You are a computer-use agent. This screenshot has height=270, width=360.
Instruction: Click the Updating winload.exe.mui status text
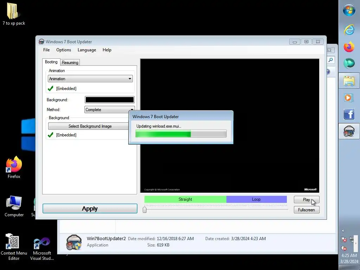pos(159,126)
